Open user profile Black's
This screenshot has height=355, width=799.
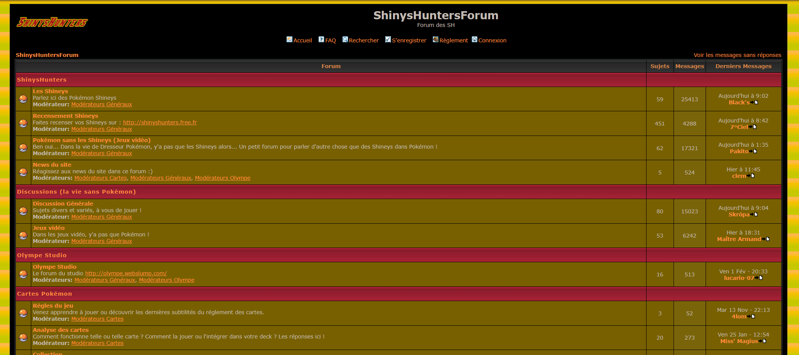(739, 102)
